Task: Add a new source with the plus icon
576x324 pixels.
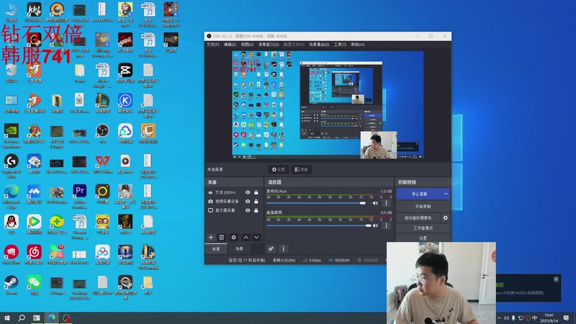Action: [211, 238]
